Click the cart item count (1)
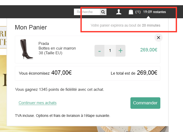The width and height of the screenshot is (183, 132). coord(138,12)
